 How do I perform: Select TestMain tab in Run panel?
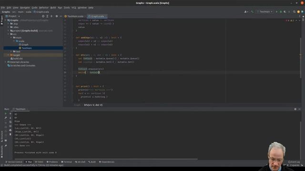click(20, 109)
